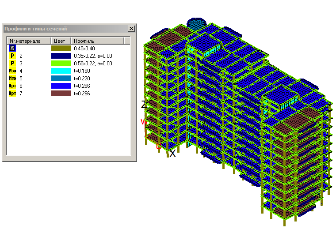Screen dimensions: 336x229
Task: Select the 0.35x0.22, e=0.00 profile text
Action: coord(93,56)
